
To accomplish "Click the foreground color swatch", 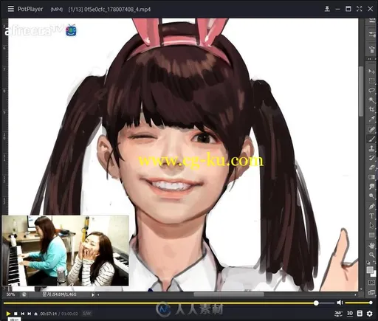I will [370, 270].
